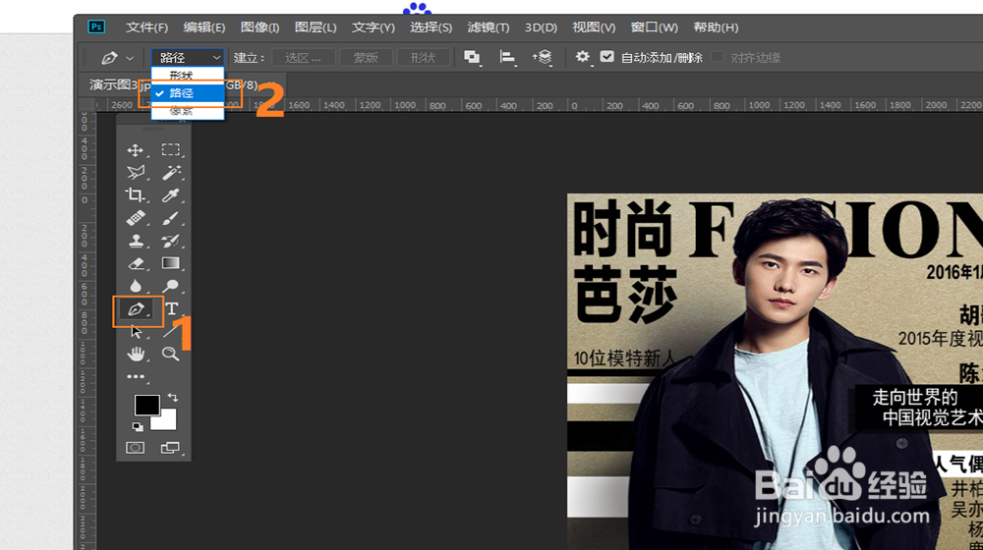Open the 3D(D) menu

(541, 27)
